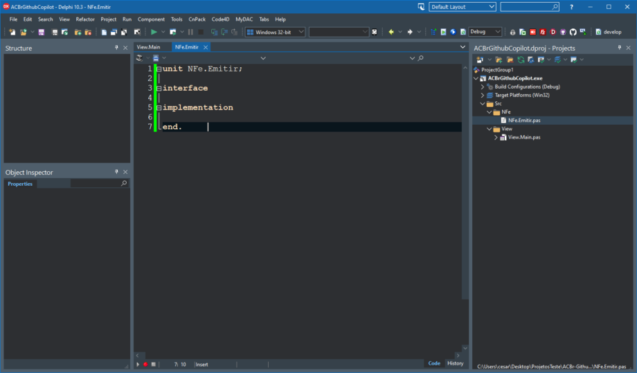Click the red Fz toolbar icon
The height and width of the screenshot is (373, 637).
tap(543, 32)
